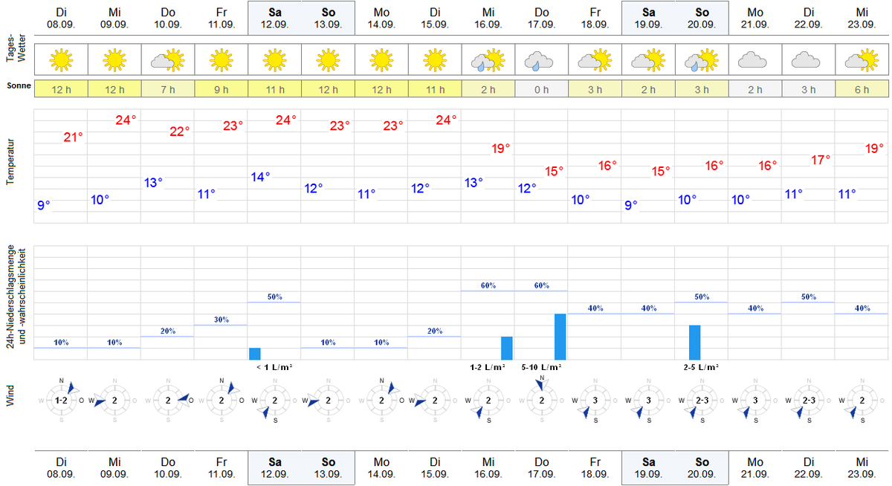
Task: Click the '6 h' sunshine cell
Action: pyautogui.click(x=862, y=90)
